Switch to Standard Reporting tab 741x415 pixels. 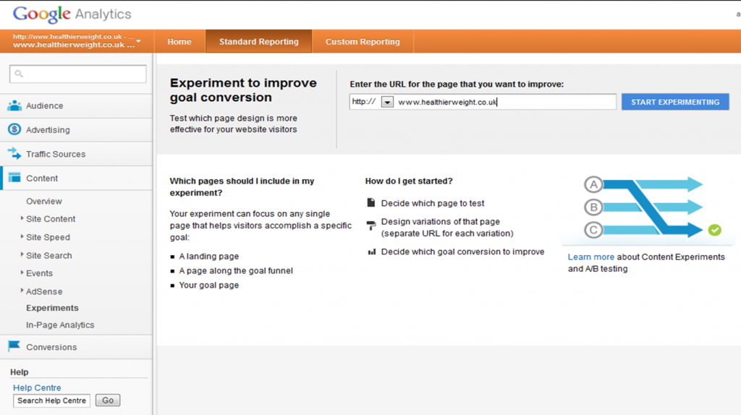pos(258,41)
